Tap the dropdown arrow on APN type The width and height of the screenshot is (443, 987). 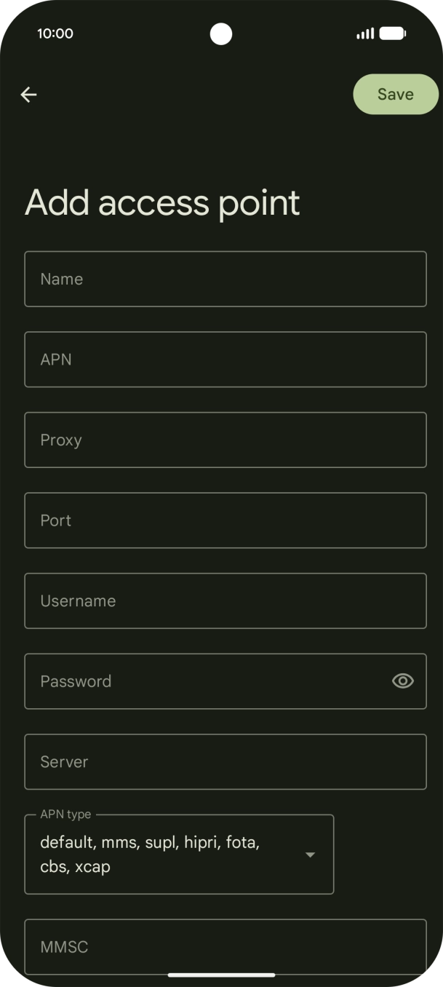(x=310, y=855)
